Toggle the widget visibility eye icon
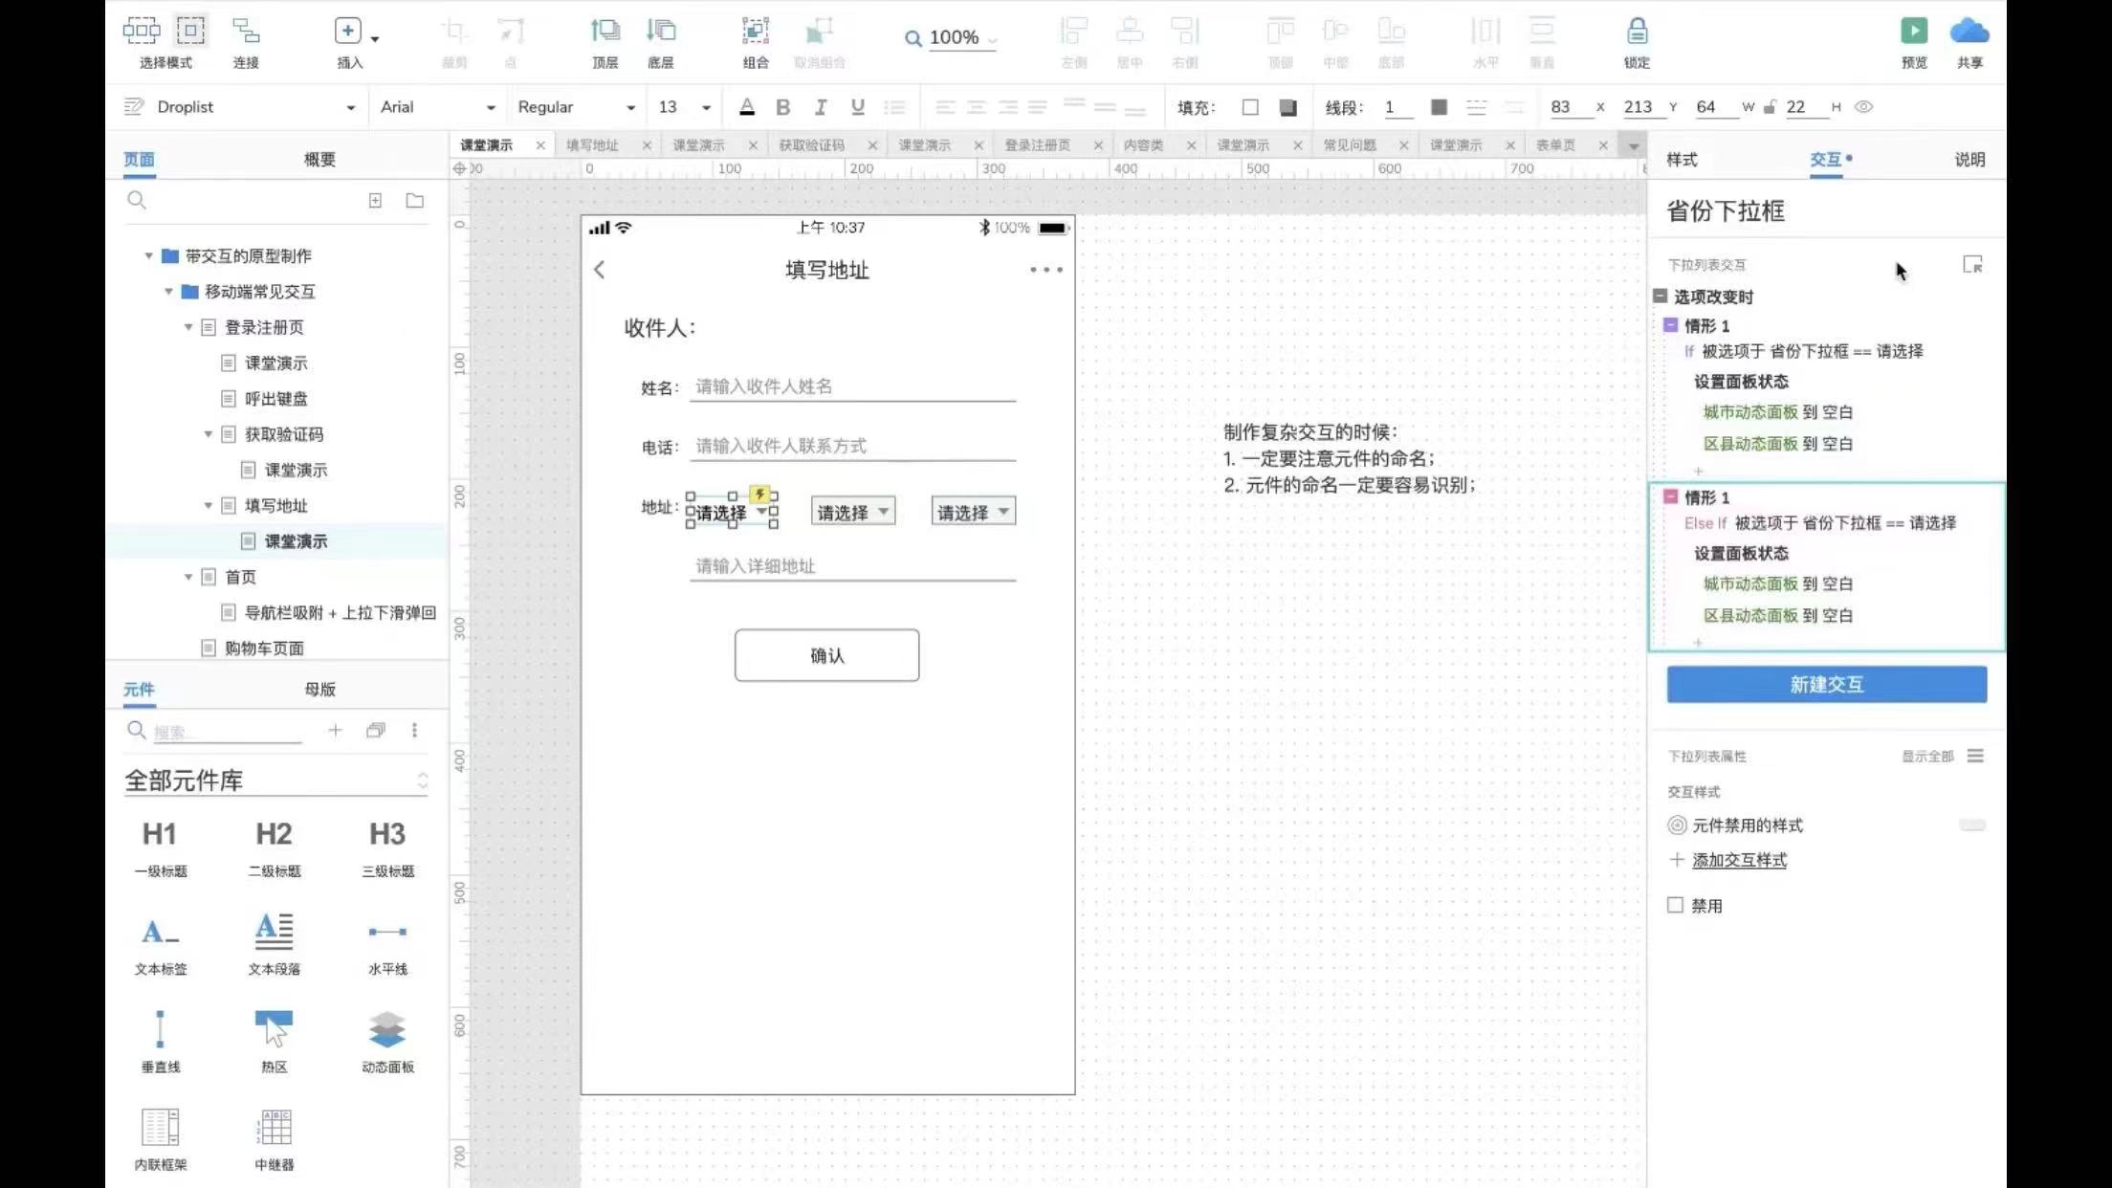Screen dimensions: 2112x1188 (1863, 107)
